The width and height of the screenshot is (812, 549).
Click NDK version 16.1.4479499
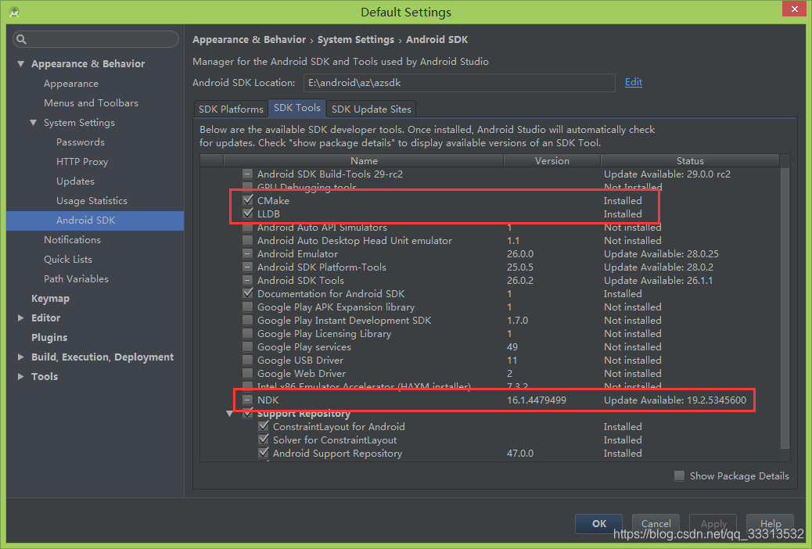537,400
